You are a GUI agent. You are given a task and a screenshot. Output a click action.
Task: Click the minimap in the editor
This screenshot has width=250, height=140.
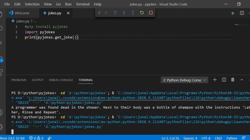(242, 24)
